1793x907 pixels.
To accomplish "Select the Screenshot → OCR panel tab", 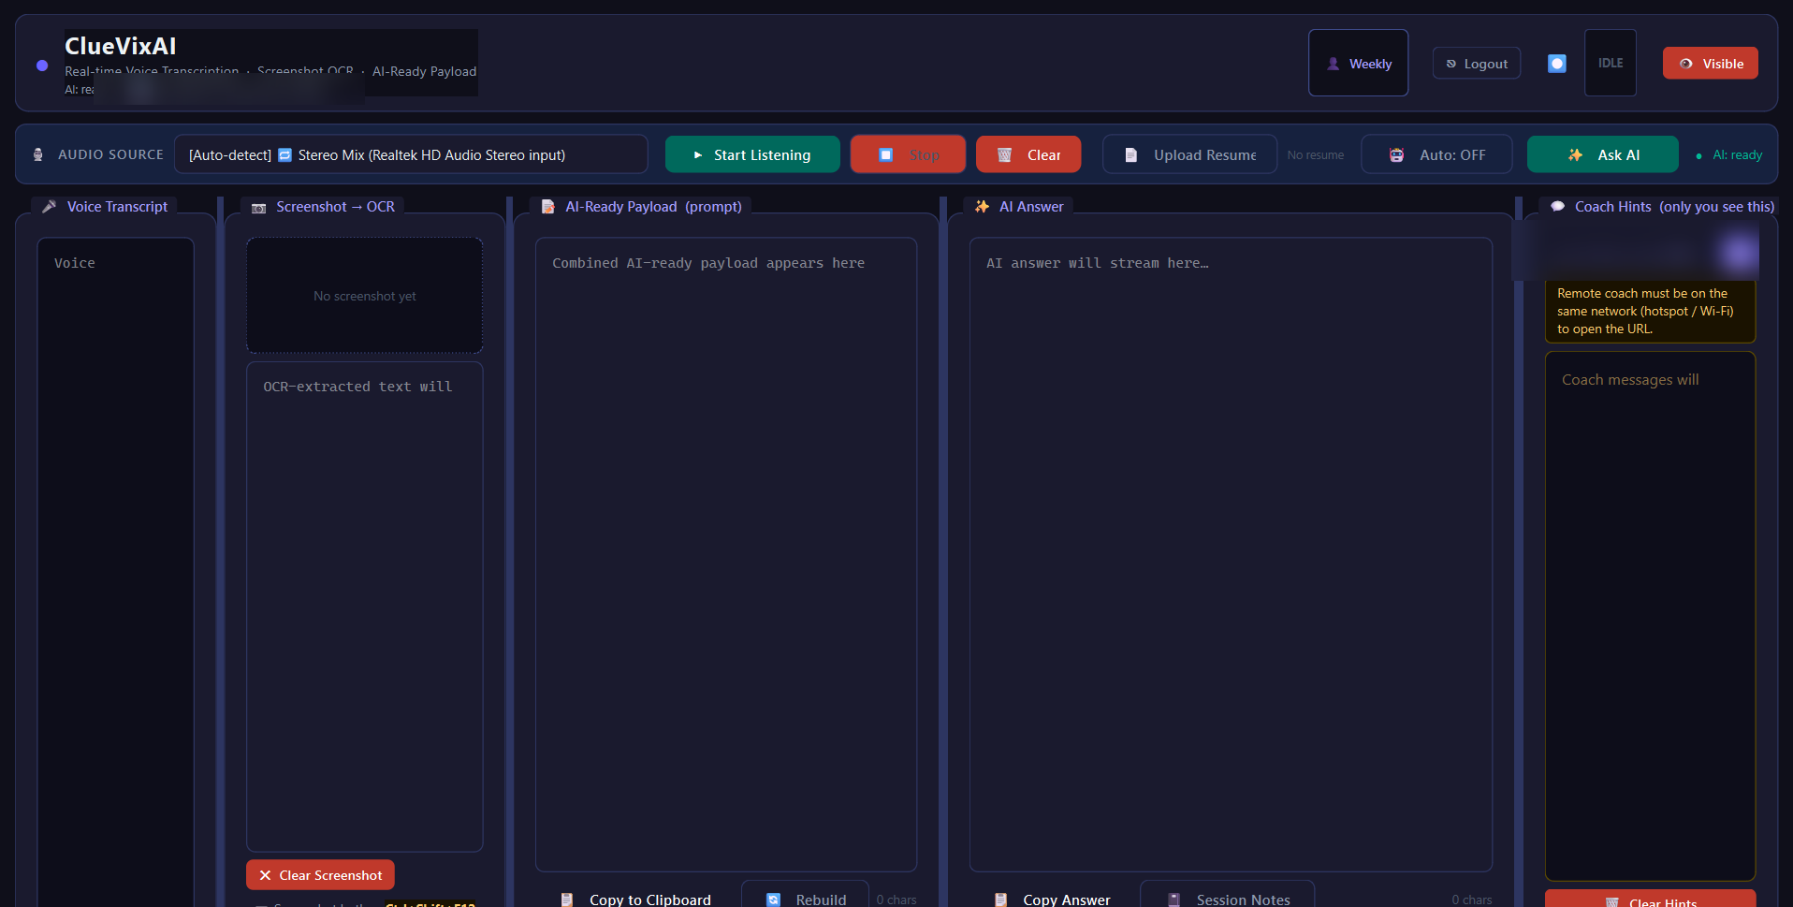I will coord(323,206).
